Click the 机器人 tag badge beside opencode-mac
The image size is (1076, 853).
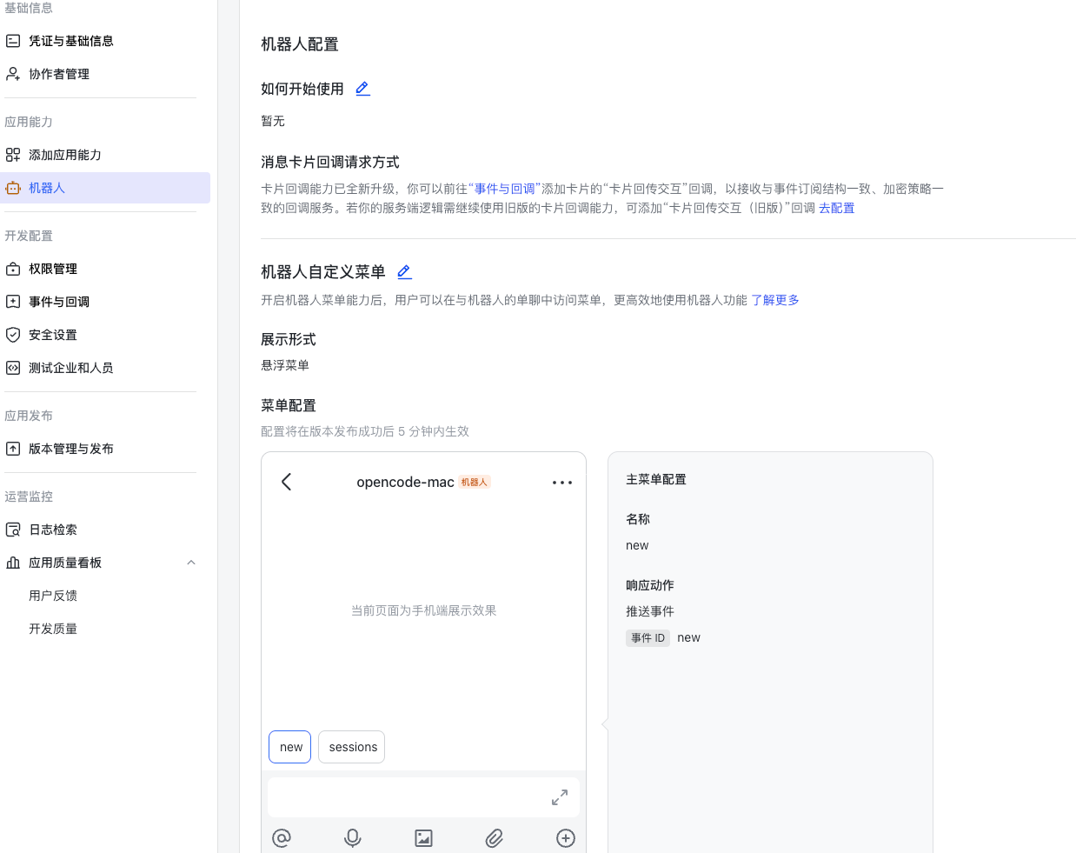475,482
